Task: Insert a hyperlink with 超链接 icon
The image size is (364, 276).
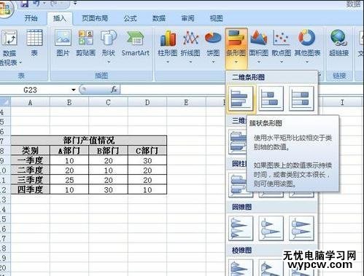Action: click(338, 43)
